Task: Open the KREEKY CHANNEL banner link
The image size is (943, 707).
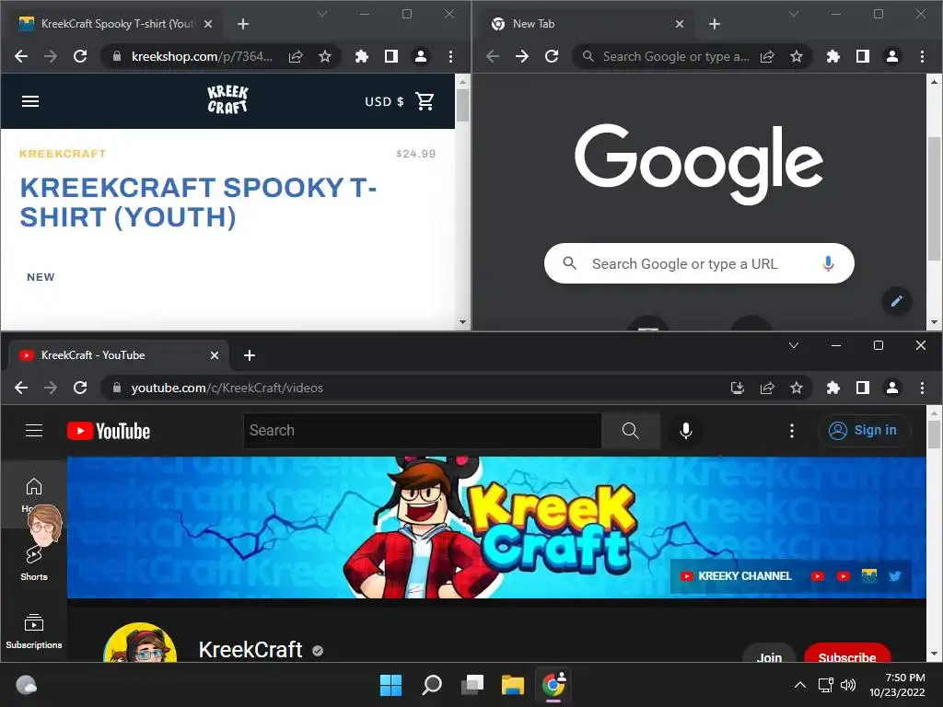Action: pyautogui.click(x=736, y=576)
